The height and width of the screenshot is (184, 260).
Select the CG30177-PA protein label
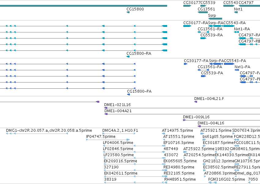[196, 61]
